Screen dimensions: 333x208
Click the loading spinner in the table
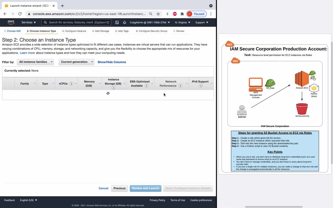(108, 93)
